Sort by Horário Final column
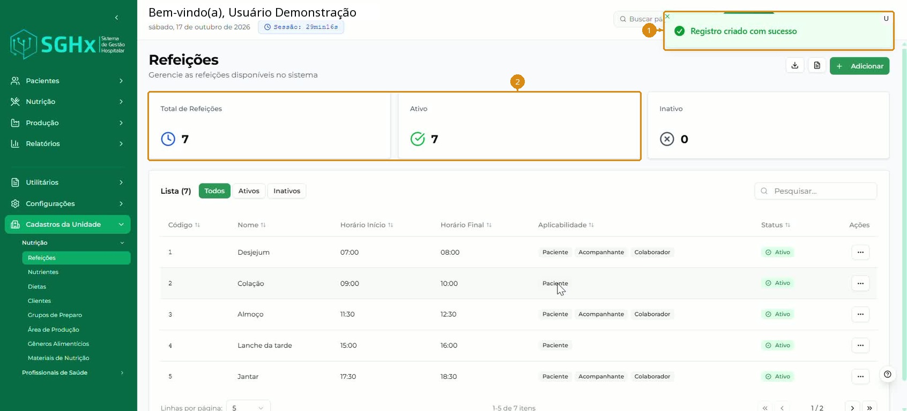907x411 pixels. (x=466, y=225)
